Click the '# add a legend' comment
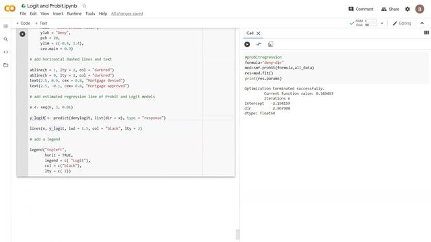Viewport: 431px width, 242px height. pos(45,139)
